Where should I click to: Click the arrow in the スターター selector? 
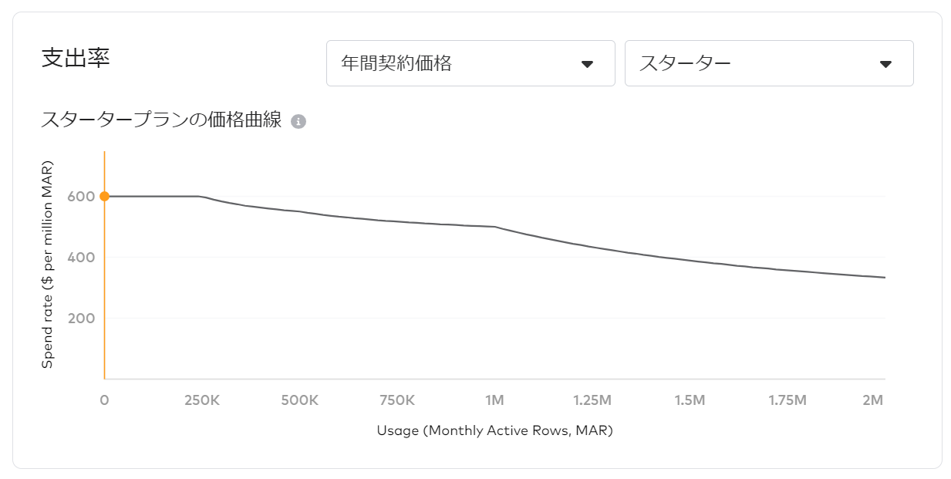pyautogui.click(x=885, y=64)
